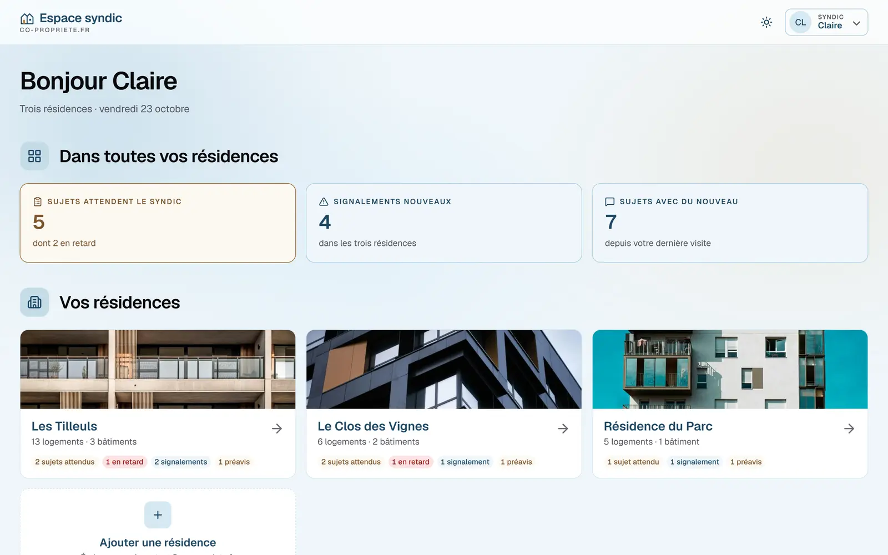Click the plus icon to add a residence
Image resolution: width=888 pixels, height=555 pixels.
click(x=158, y=515)
